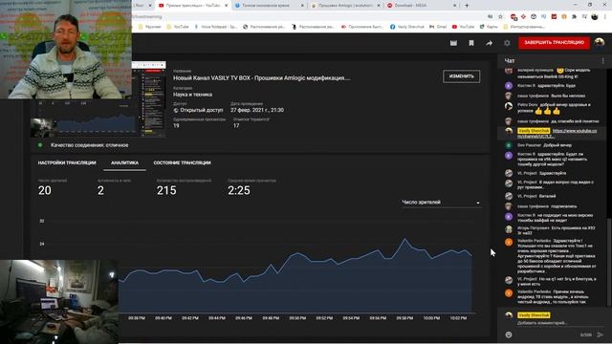Screen dimensions: 612x344
Task: Open the Карты bookmark in bookmarks bar
Action: point(489,27)
